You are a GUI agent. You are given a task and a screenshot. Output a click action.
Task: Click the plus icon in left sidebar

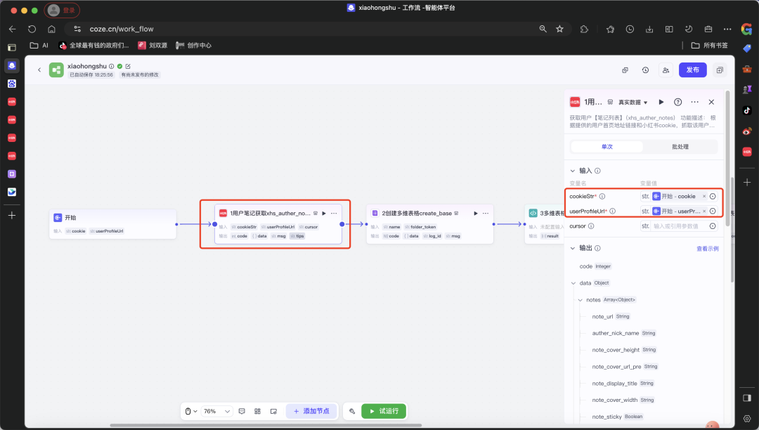12,215
